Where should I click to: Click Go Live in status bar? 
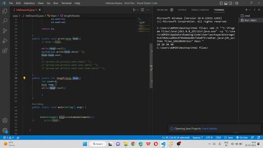(x=242, y=138)
